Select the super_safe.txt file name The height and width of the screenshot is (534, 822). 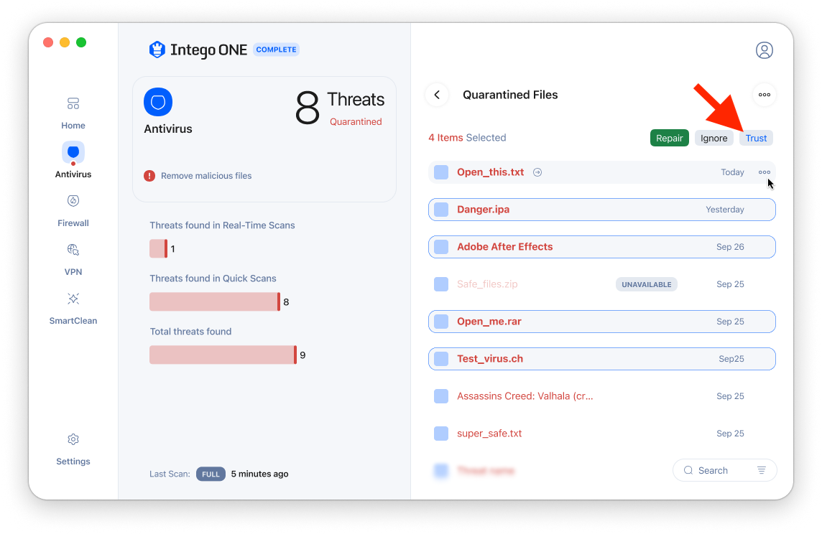[489, 434]
